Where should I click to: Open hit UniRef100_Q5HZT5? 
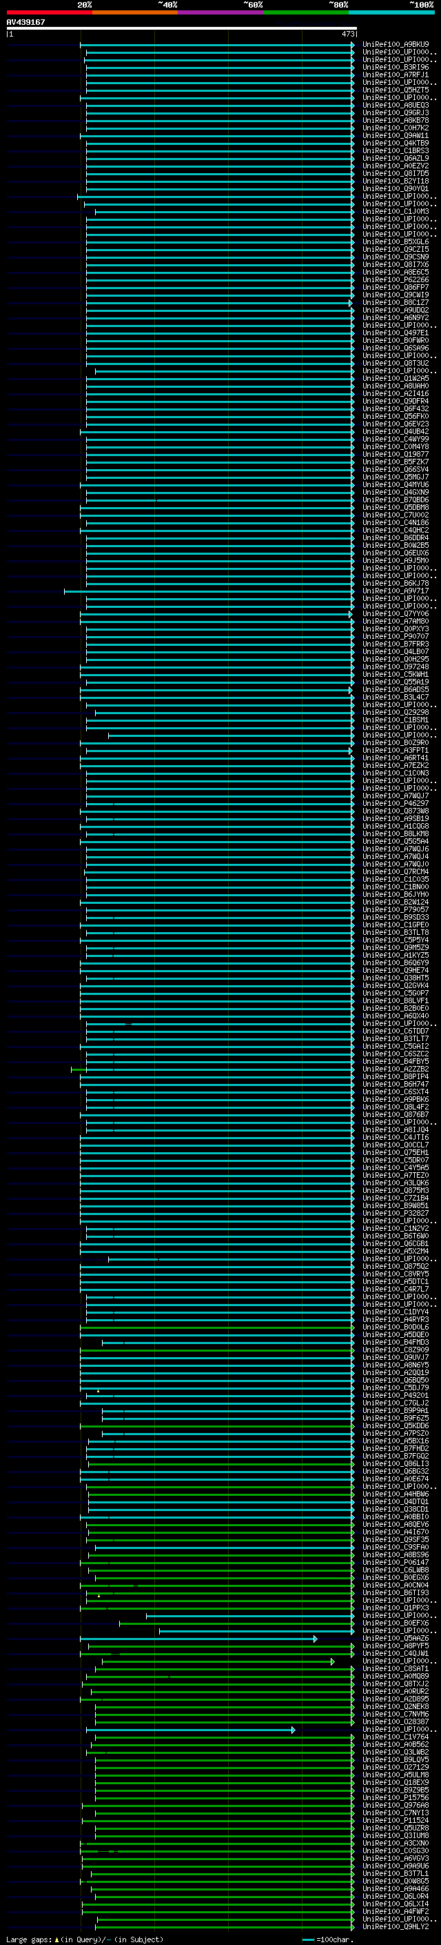point(396,90)
